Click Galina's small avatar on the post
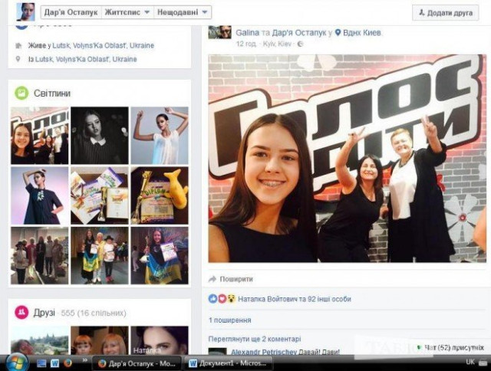 [220, 32]
